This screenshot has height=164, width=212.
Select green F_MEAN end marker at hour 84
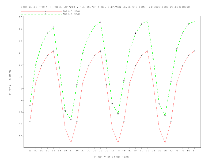(194, 21)
